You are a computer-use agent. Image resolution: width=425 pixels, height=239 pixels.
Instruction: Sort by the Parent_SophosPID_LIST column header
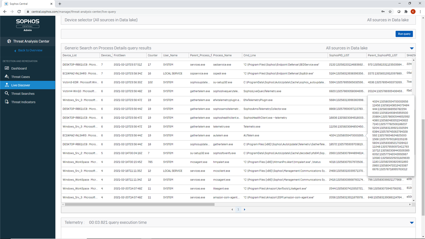386,55
